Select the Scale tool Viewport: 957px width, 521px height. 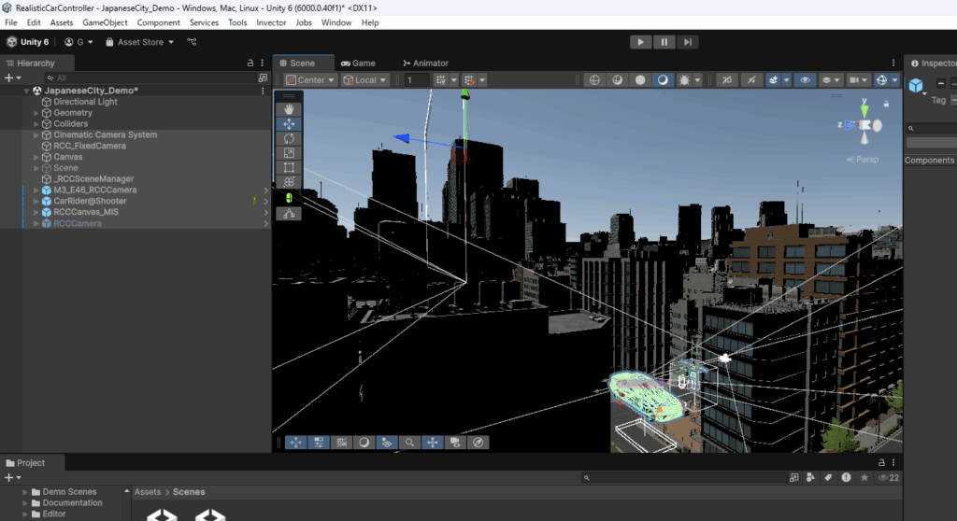point(289,153)
